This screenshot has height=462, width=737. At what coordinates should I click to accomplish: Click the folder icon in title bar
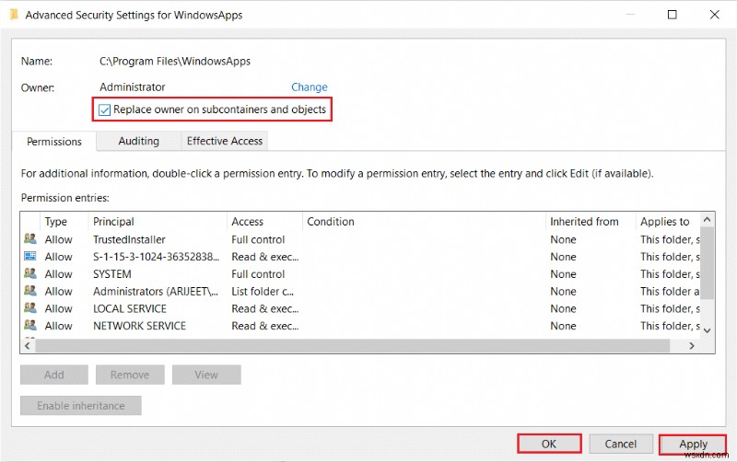(x=12, y=15)
